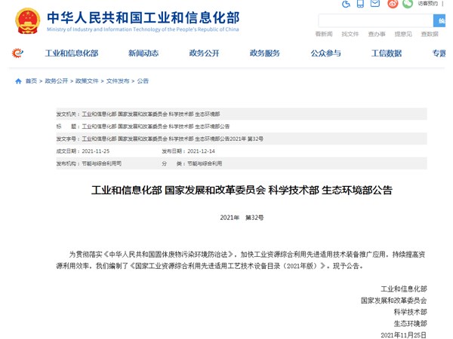Click the email envelope icon
453x339 pixels.
pos(375,5)
